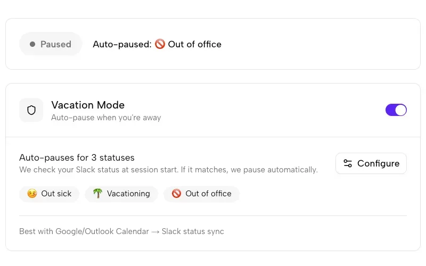Select the Out of office status chip
The image size is (426, 266).
pos(201,194)
